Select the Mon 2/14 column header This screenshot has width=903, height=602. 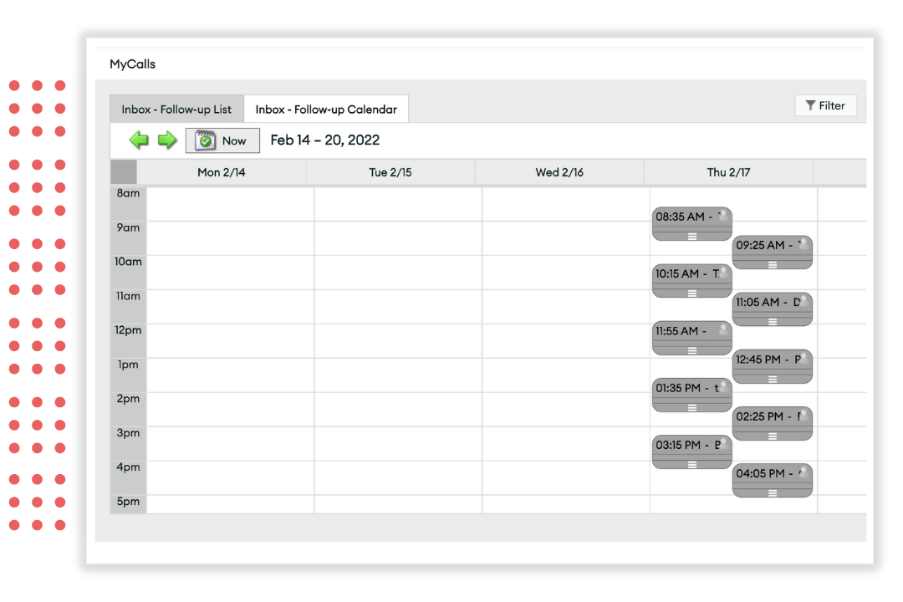pyautogui.click(x=222, y=172)
